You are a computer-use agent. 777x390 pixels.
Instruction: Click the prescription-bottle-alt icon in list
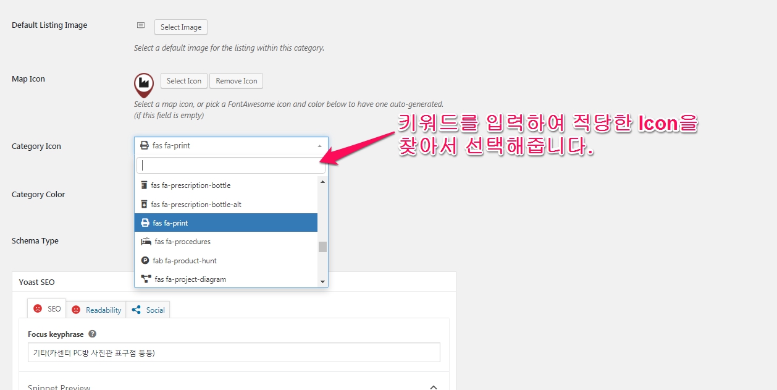pyautogui.click(x=145, y=204)
